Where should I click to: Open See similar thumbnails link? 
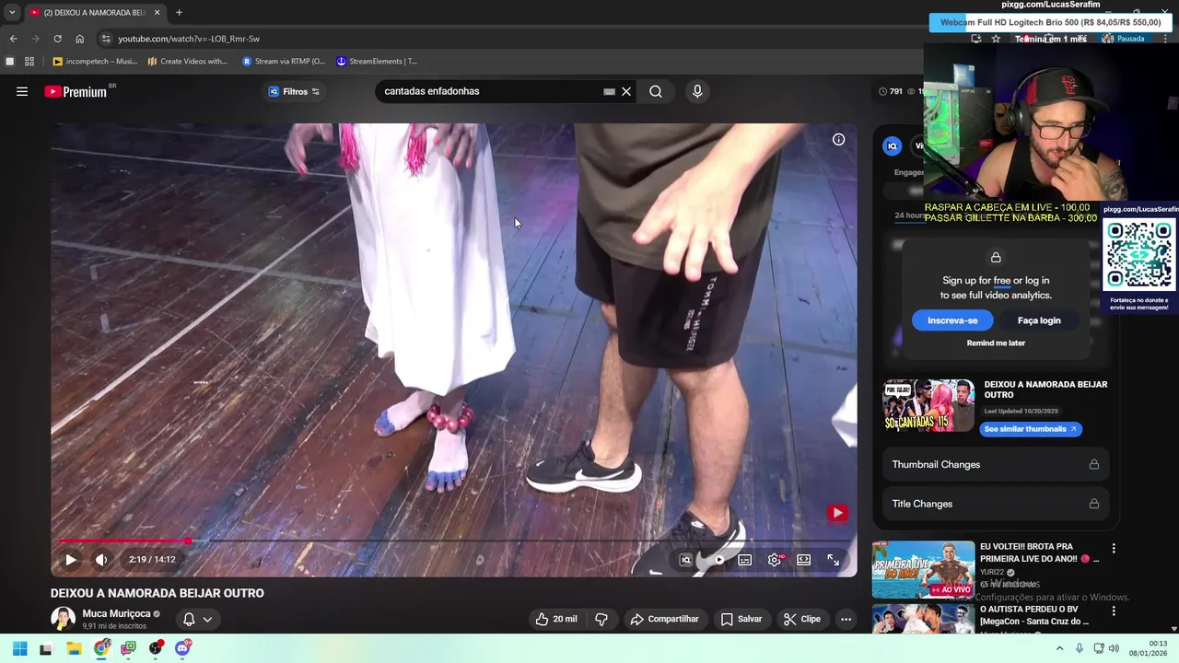pos(1030,429)
